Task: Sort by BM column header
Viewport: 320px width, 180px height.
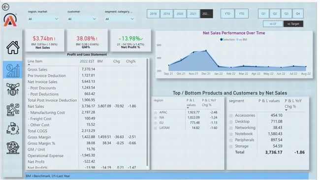Action: pyautogui.click(x=100, y=61)
